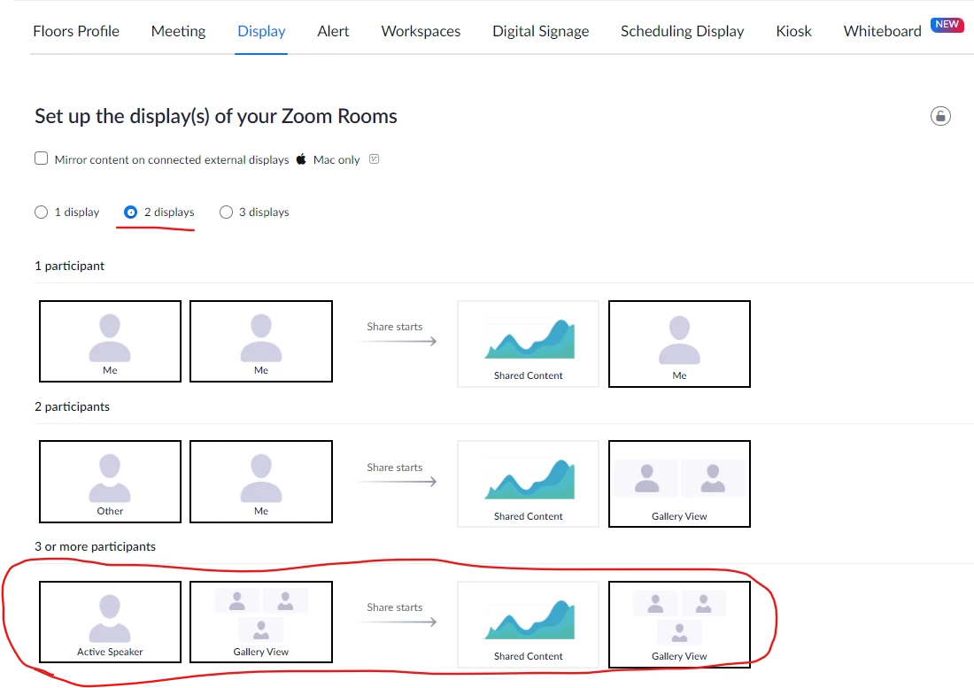Switch to the Meeting tab
This screenshot has width=974, height=688.
tap(178, 31)
